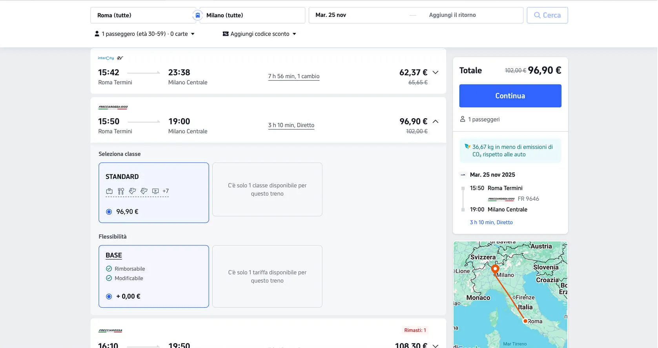The image size is (658, 348).
Task: Click the Seleziona classe heading
Action: pyautogui.click(x=120, y=154)
